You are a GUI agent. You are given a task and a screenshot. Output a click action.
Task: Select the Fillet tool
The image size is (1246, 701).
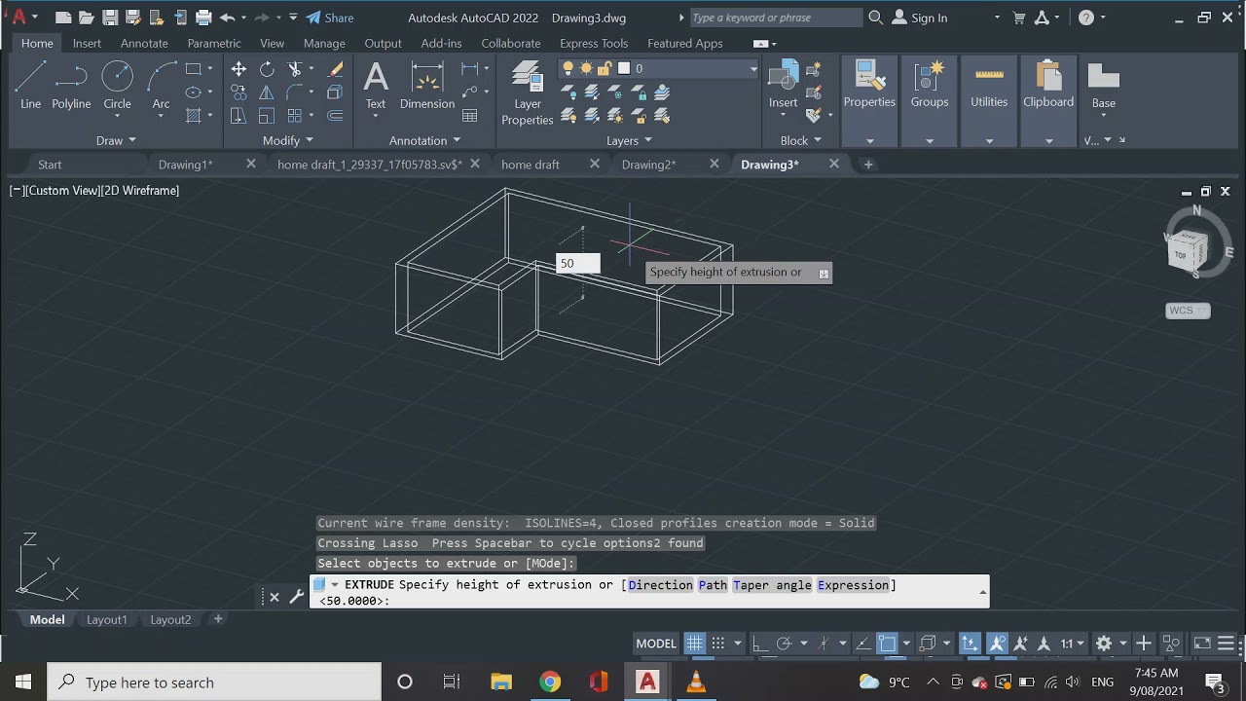click(x=295, y=92)
